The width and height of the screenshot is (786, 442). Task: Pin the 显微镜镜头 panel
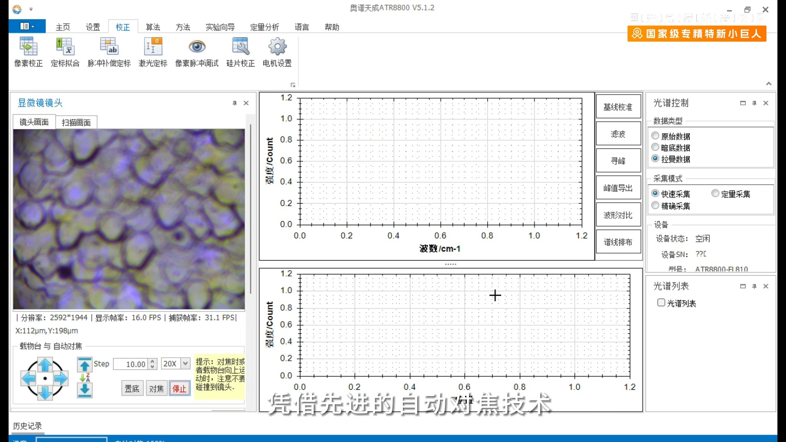(235, 103)
